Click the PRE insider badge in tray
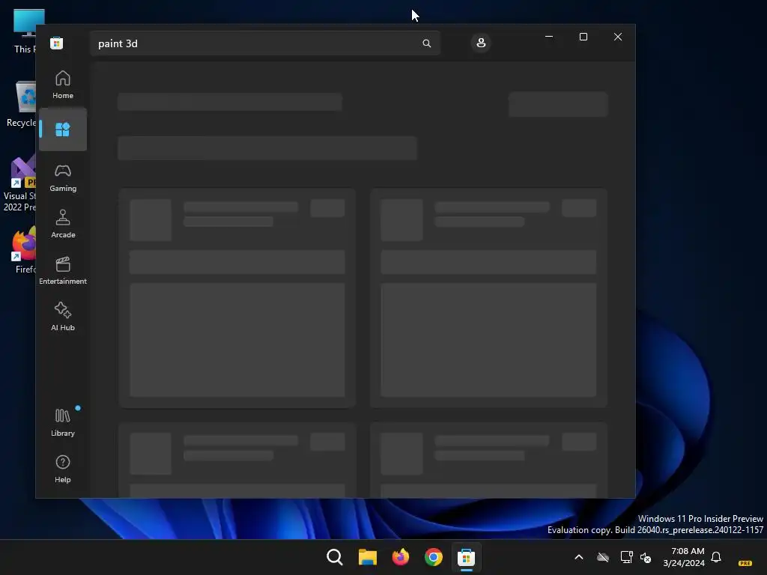The height and width of the screenshot is (575, 767). point(745,563)
